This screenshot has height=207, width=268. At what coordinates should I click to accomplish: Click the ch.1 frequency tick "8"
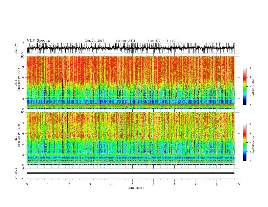pyautogui.click(x=23, y=67)
